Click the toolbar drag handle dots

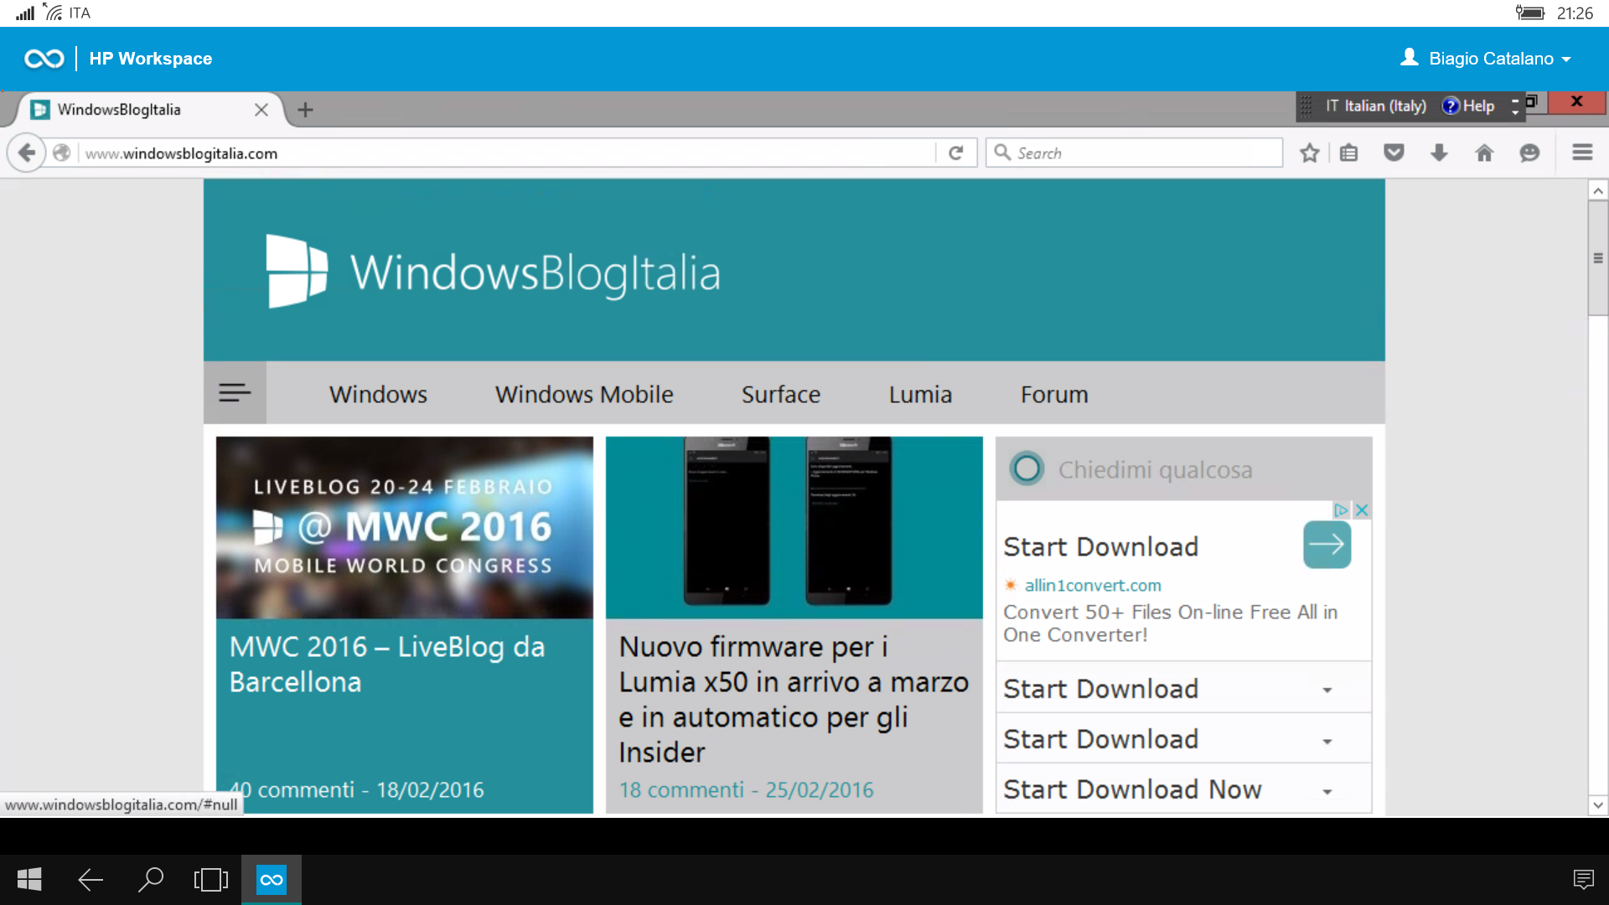coord(1306,106)
